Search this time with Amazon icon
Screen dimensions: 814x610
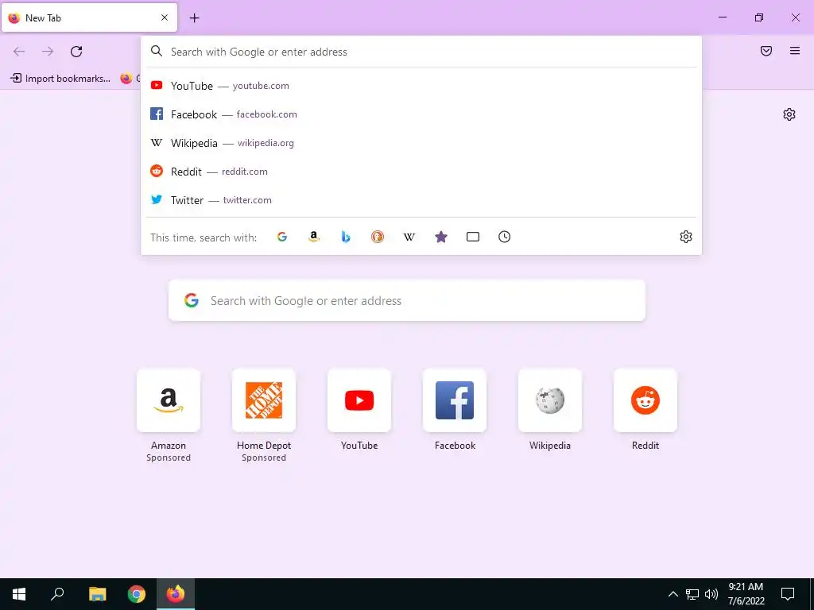coord(313,237)
